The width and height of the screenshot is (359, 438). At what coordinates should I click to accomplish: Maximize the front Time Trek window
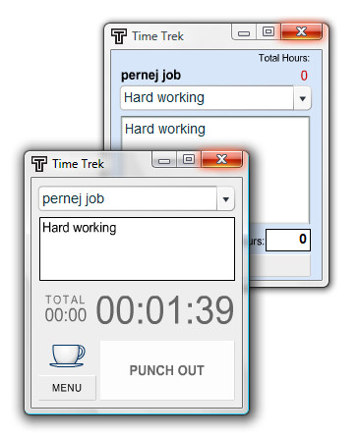189,159
